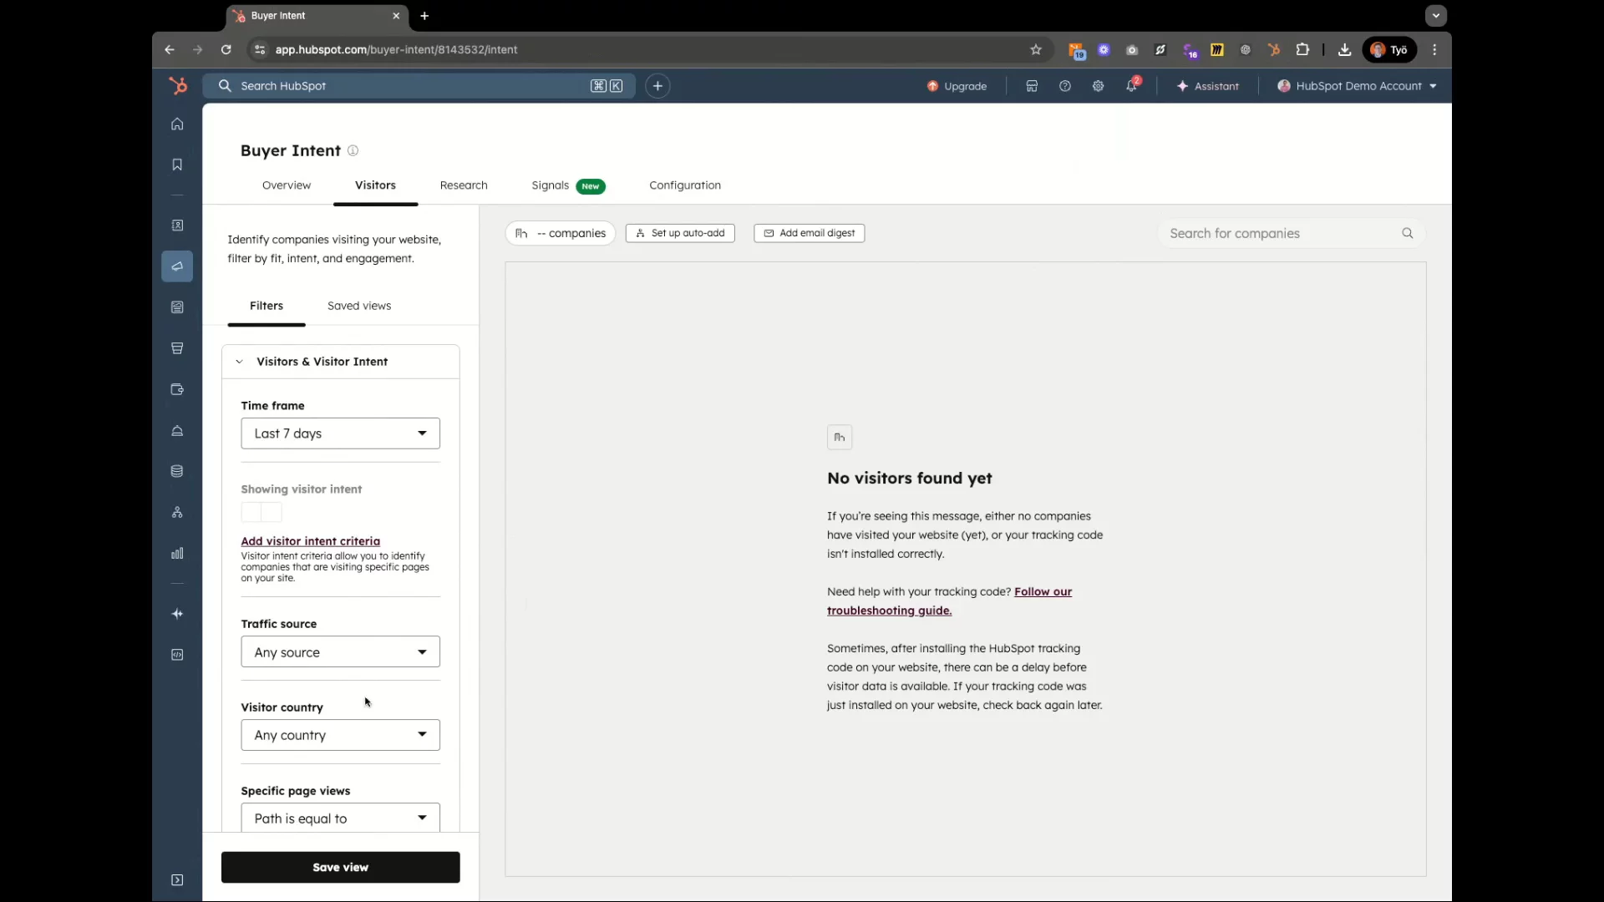The image size is (1604, 902).
Task: Click the quick create plus button
Action: [657, 86]
